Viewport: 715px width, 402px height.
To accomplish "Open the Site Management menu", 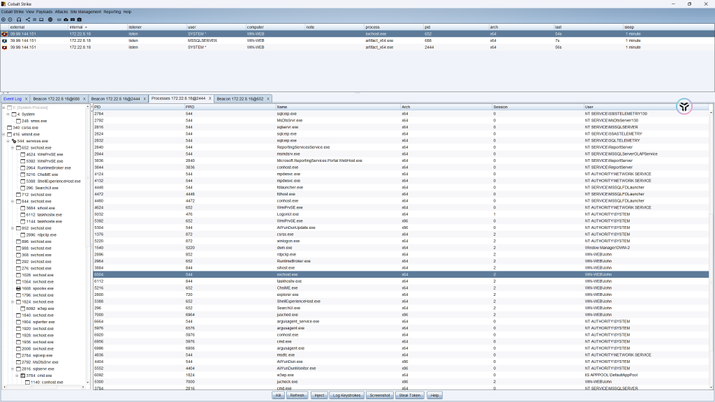I will (x=86, y=12).
